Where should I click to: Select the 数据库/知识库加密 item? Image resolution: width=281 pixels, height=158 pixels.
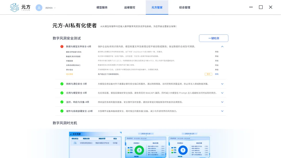73,57
